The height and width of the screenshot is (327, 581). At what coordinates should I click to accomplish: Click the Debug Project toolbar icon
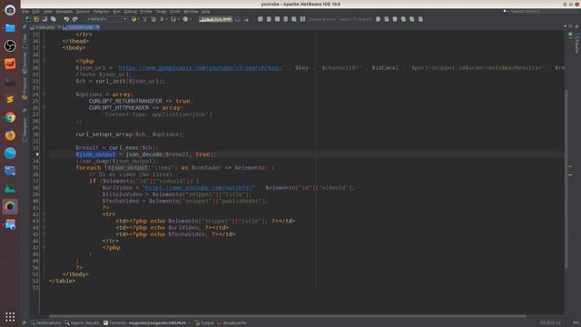tap(173, 19)
